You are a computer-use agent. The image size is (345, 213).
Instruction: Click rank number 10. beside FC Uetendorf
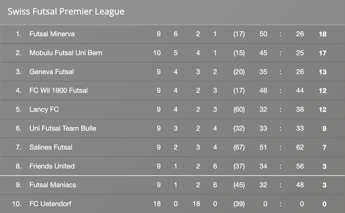17,204
